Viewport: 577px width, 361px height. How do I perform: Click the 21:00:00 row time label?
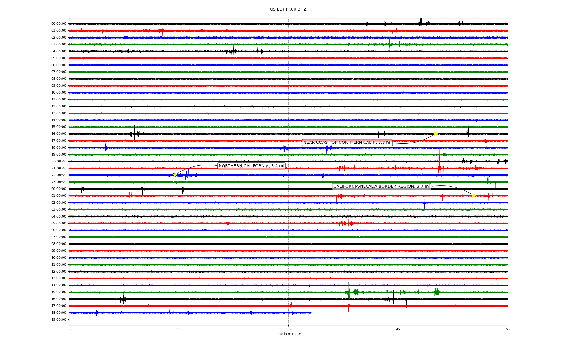(59, 168)
